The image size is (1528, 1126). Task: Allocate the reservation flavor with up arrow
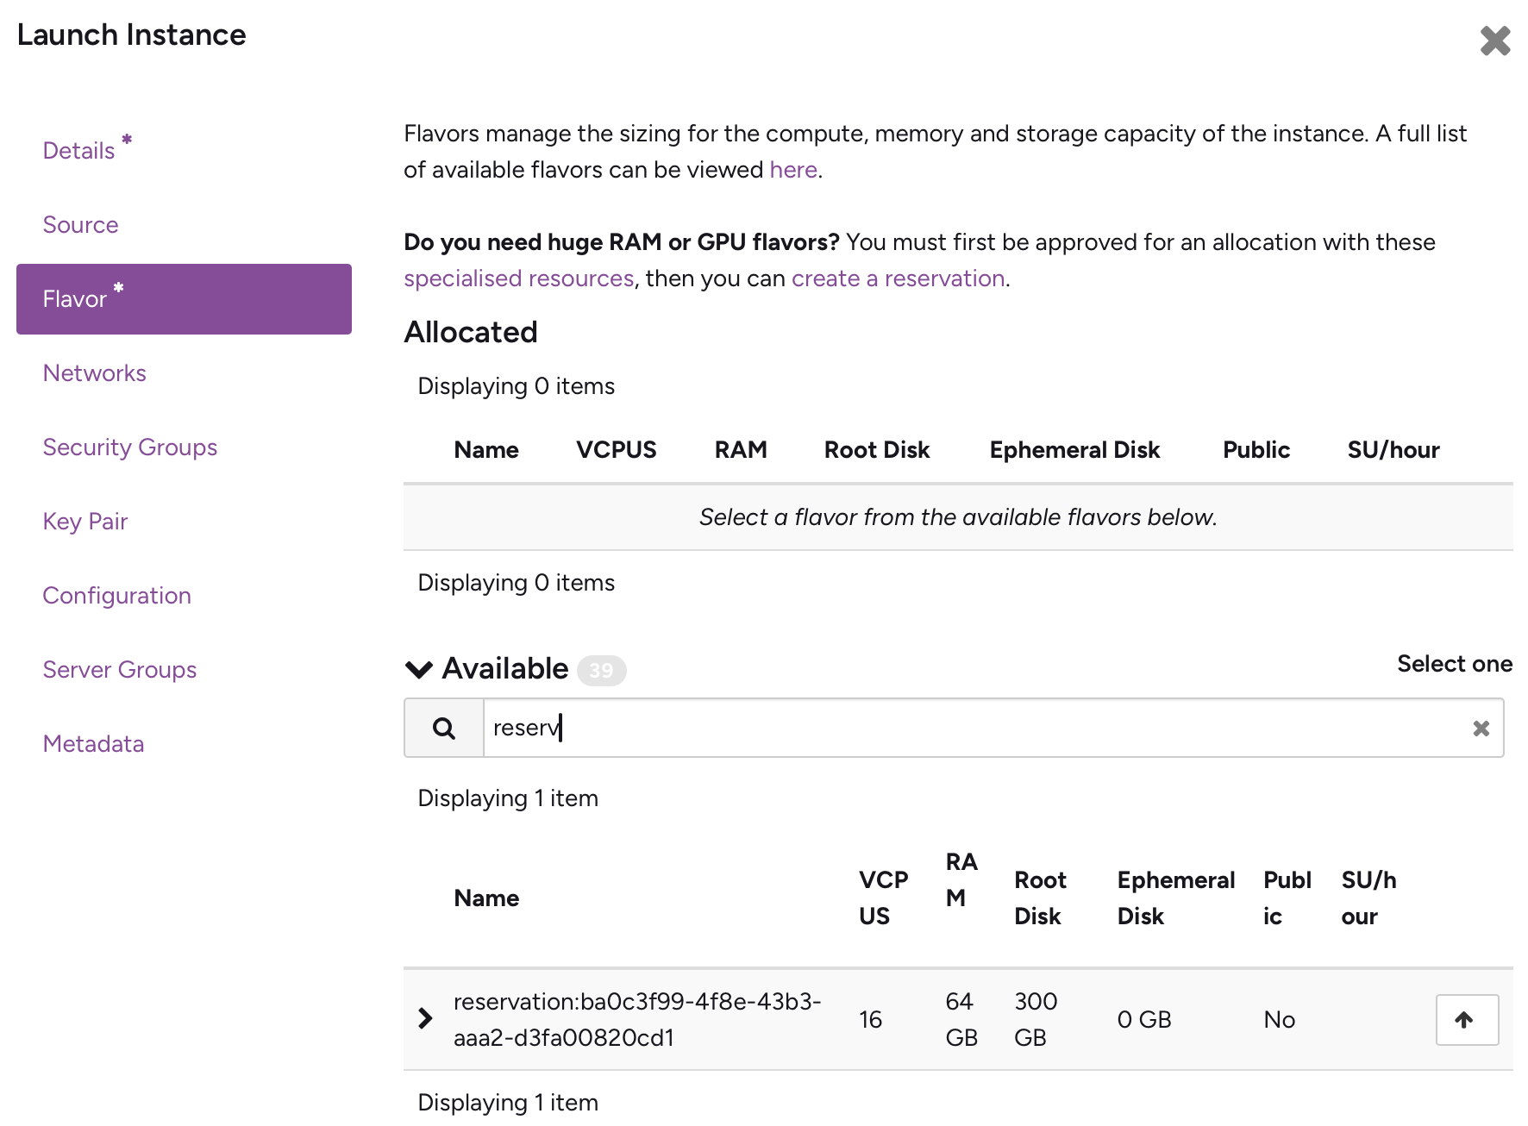coord(1466,1020)
